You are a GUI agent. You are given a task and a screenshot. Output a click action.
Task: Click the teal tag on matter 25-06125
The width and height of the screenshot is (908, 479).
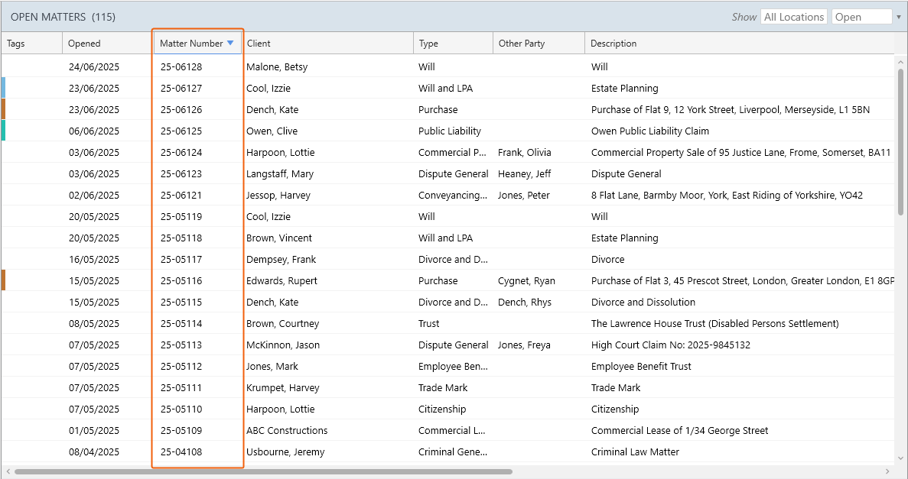[4, 131]
